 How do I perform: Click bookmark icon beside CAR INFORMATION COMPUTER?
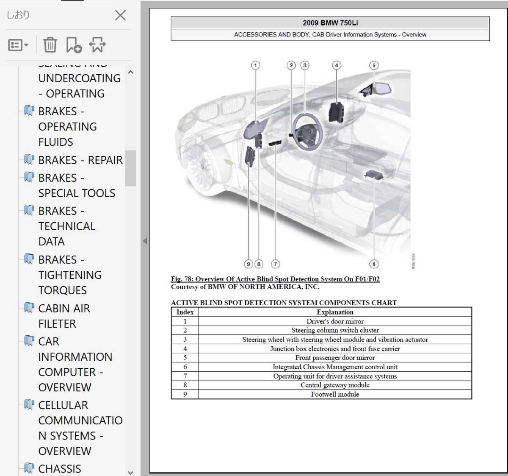[29, 341]
